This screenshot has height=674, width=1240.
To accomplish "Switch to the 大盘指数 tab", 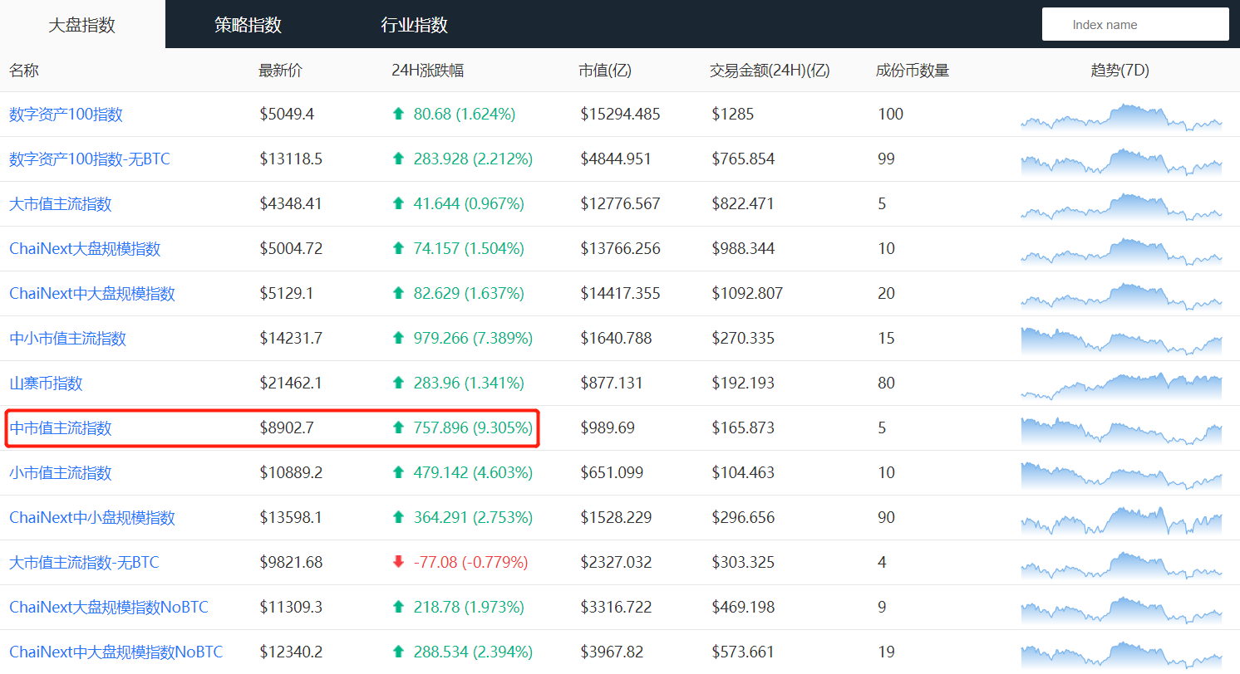I will tap(82, 25).
